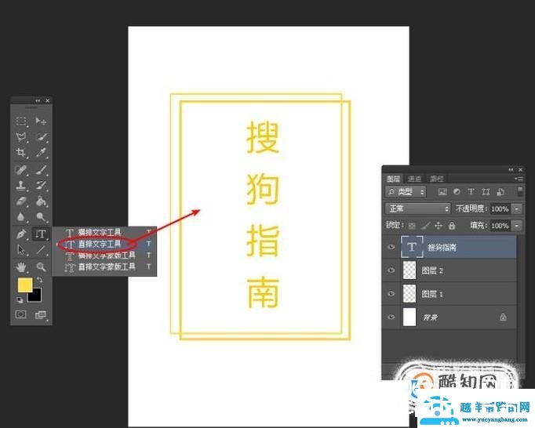Select the Pen tool
This screenshot has height=428, width=535.
pos(21,234)
